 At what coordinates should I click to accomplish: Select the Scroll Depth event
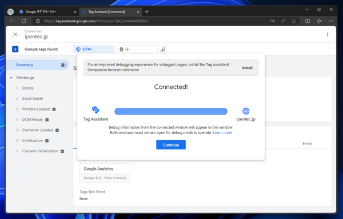pos(33,99)
